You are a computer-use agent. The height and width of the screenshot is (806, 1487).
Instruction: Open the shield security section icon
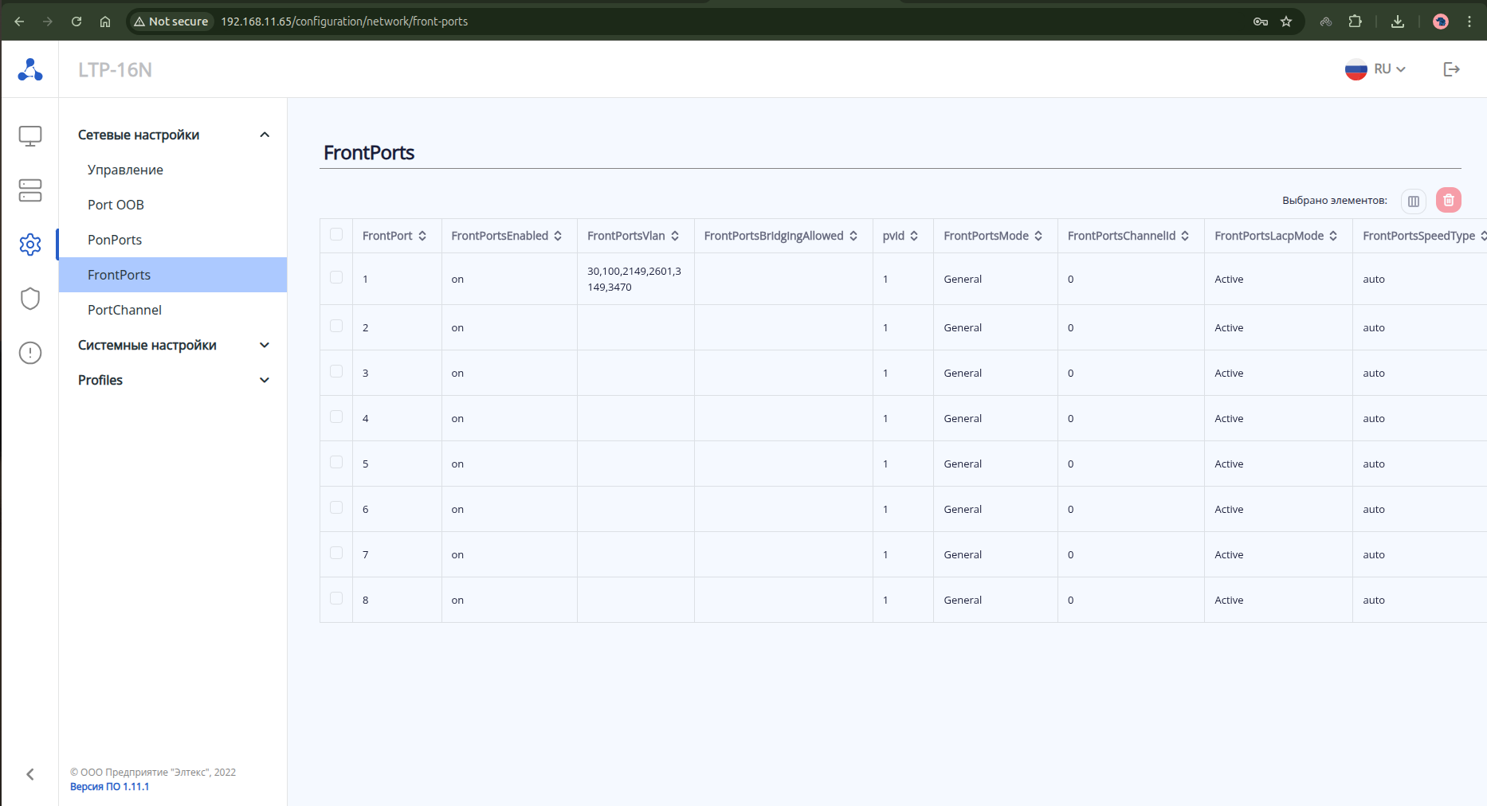[30, 299]
